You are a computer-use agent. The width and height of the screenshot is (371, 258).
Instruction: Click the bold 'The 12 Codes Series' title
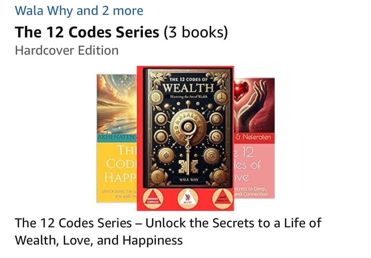point(87,32)
